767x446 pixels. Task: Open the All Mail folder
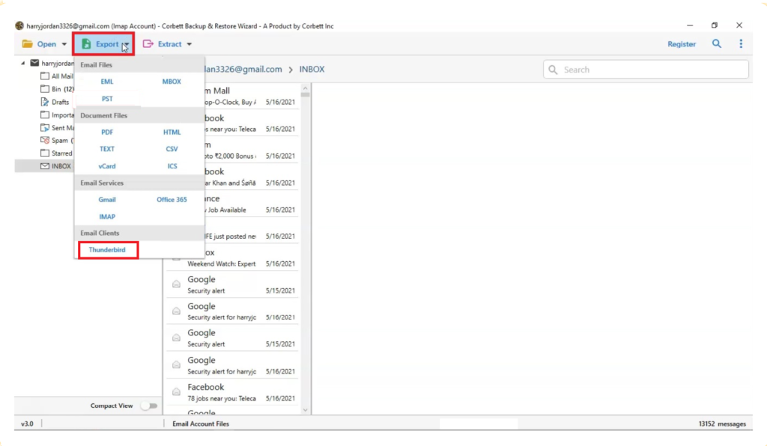[x=57, y=76]
